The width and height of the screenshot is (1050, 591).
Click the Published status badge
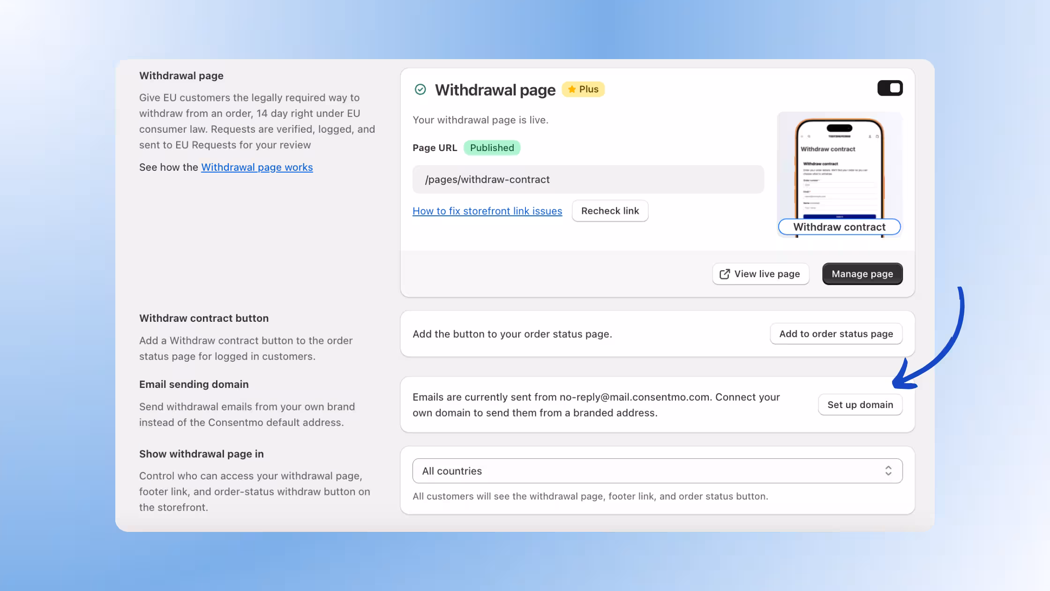pyautogui.click(x=492, y=148)
